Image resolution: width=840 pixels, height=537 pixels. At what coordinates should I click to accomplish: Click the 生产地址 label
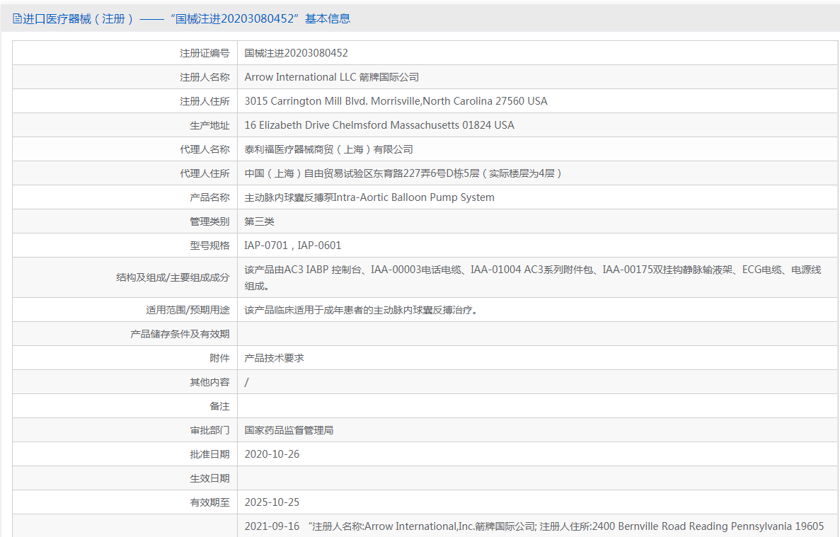coord(209,125)
